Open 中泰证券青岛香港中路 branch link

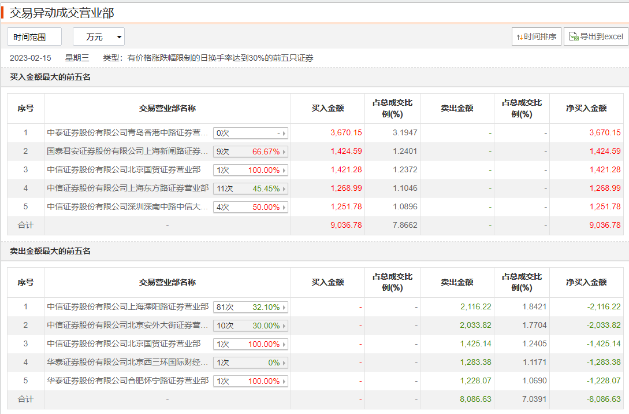pyautogui.click(x=128, y=133)
